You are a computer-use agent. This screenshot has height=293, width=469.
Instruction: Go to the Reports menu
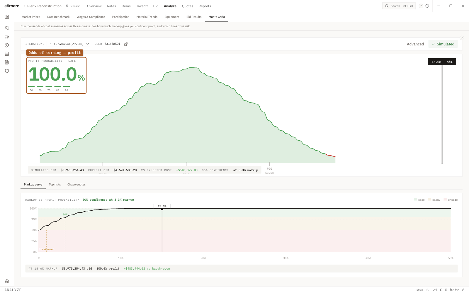tap(205, 6)
